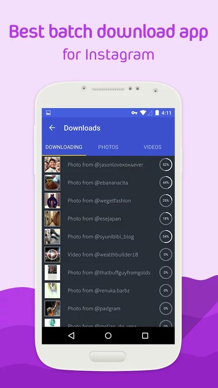Select "Photo from @syunibibi_blog" text
The height and width of the screenshot is (388, 218).
coord(101,237)
